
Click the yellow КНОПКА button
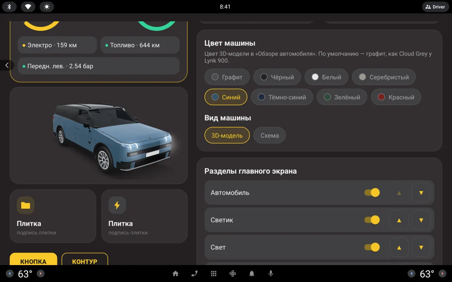[x=33, y=260]
